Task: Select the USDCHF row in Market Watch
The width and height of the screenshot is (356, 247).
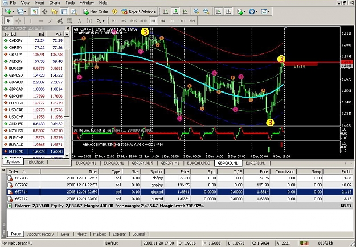Action: (x=34, y=117)
